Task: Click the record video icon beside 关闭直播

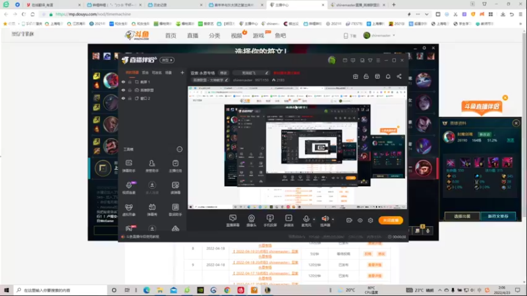Action: pos(349,220)
